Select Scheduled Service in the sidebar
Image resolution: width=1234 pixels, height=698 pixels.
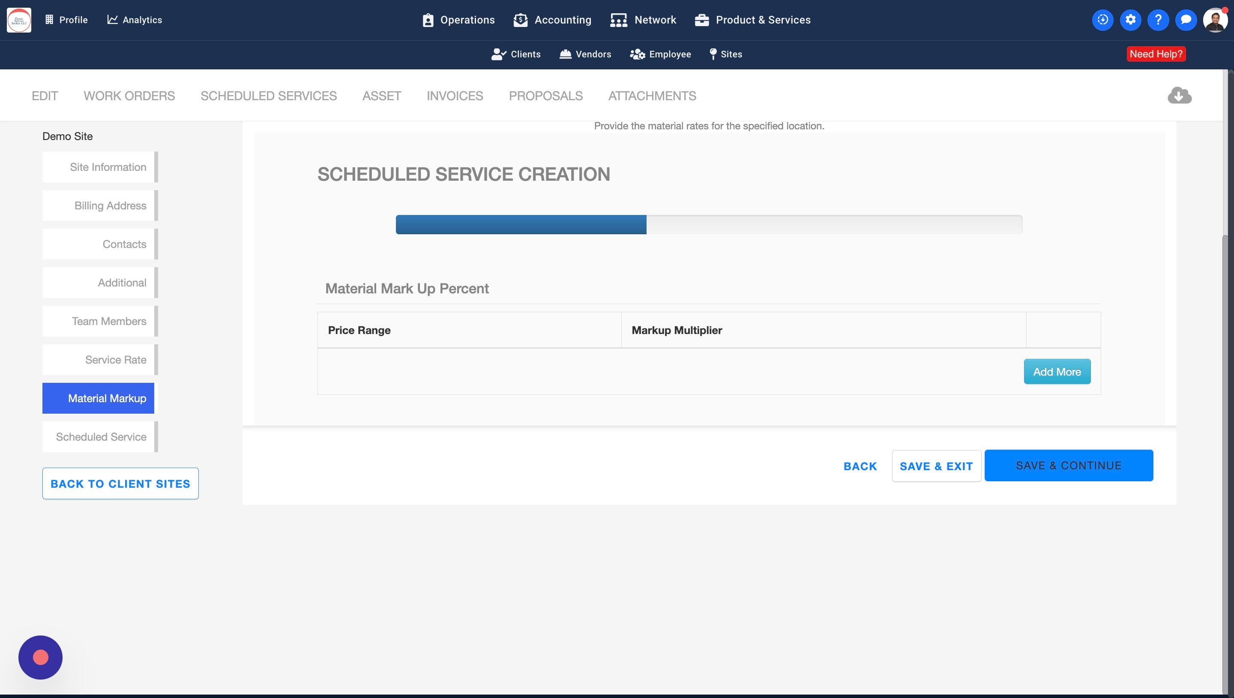click(x=98, y=437)
